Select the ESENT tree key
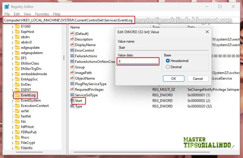Viewport: 243px width, 158px height. tap(26, 90)
